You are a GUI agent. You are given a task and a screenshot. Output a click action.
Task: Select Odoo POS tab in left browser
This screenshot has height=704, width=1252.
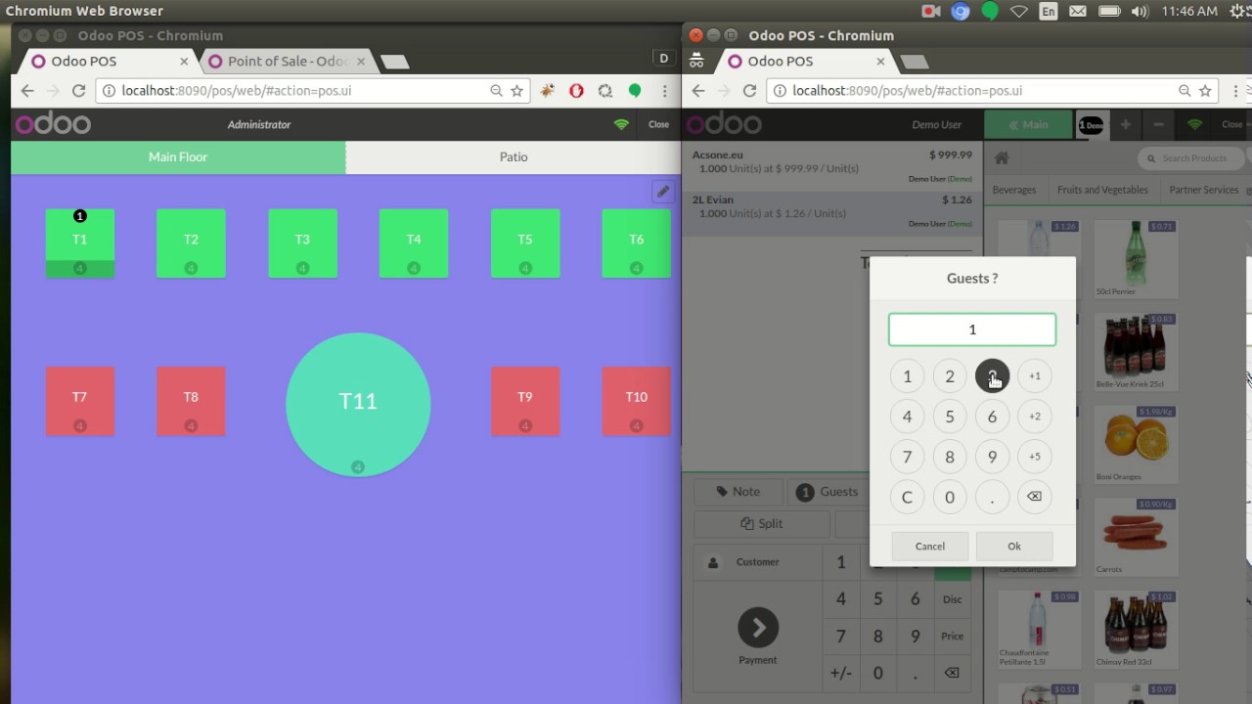[108, 61]
